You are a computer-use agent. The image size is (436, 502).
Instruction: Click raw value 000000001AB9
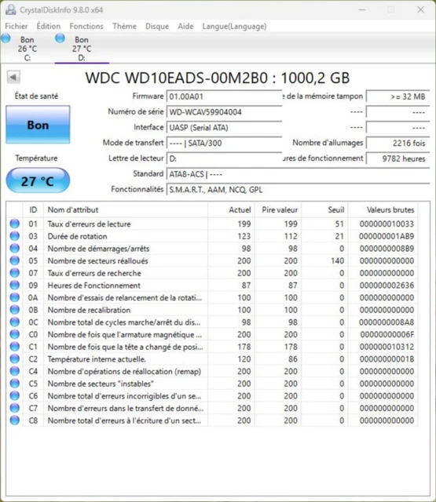[387, 236]
